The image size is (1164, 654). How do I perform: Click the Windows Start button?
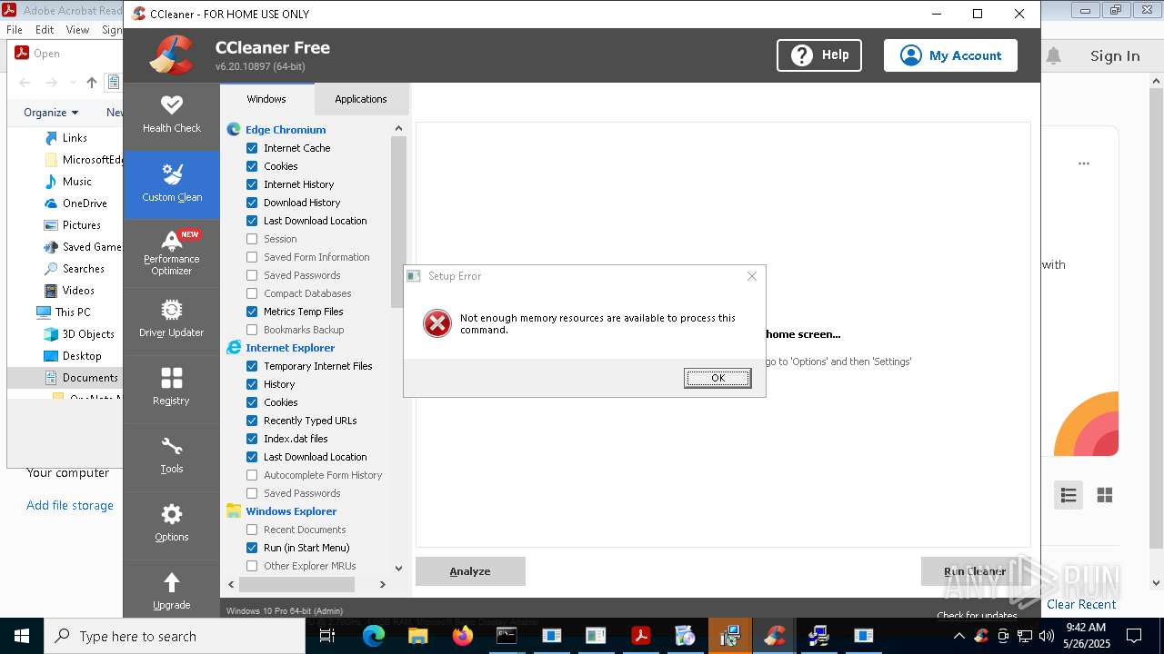pyautogui.click(x=22, y=636)
